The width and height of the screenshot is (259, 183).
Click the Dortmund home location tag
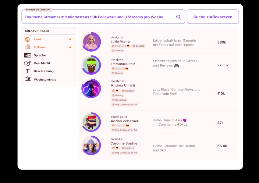pos(120,46)
